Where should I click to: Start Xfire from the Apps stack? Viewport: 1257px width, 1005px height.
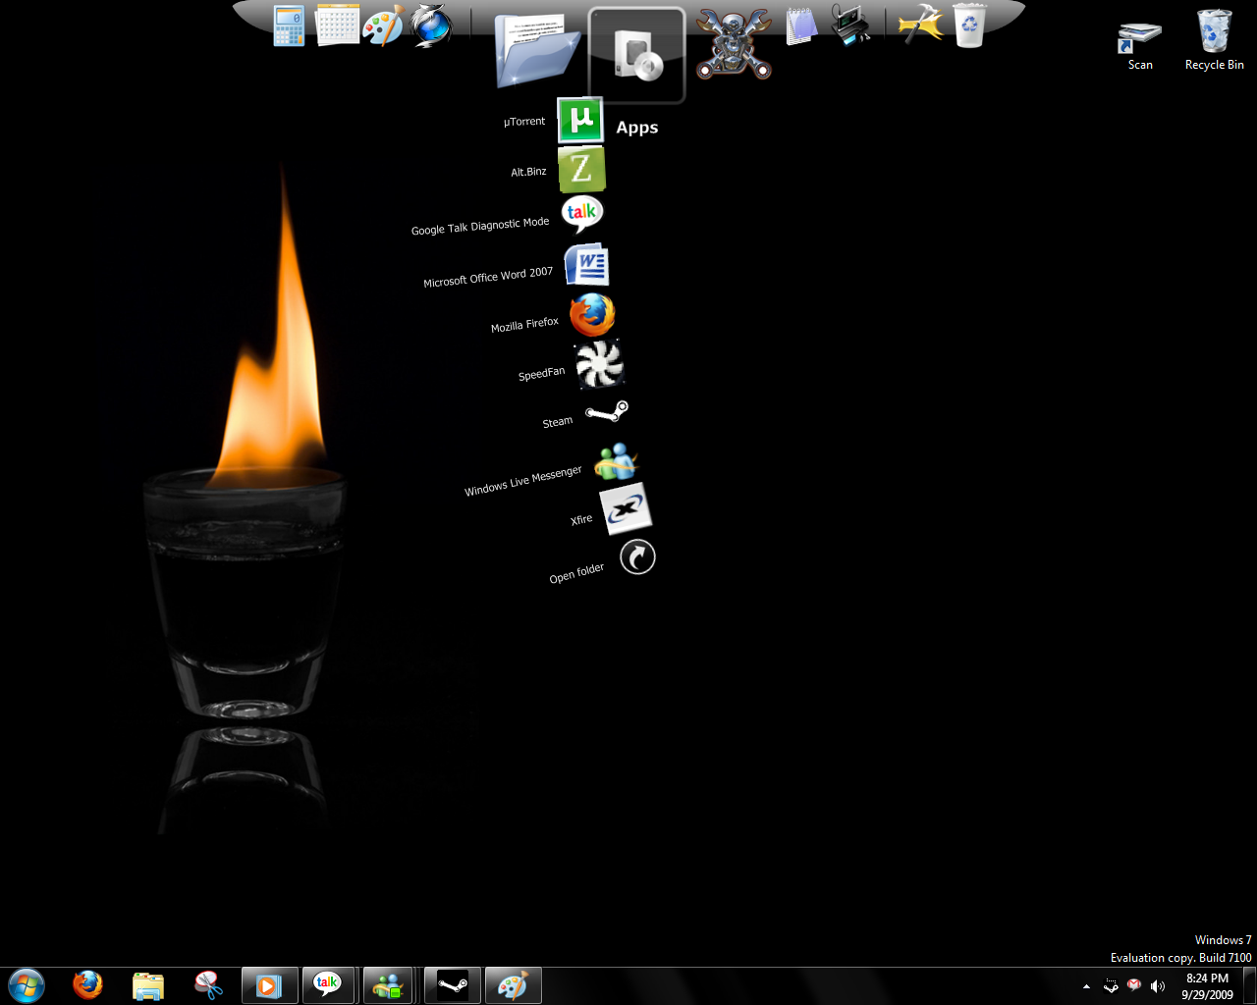click(x=626, y=509)
